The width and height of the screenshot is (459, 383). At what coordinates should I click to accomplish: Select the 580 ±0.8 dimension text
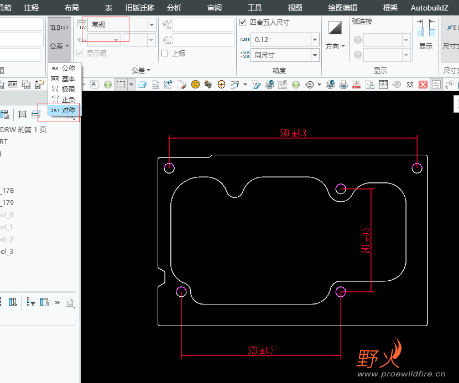pyautogui.click(x=293, y=133)
